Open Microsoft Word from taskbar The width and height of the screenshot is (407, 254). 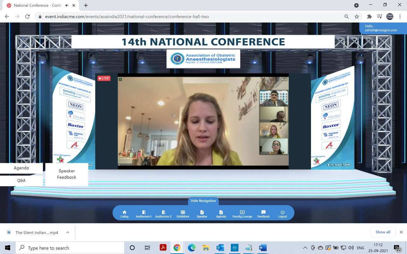click(x=263, y=248)
